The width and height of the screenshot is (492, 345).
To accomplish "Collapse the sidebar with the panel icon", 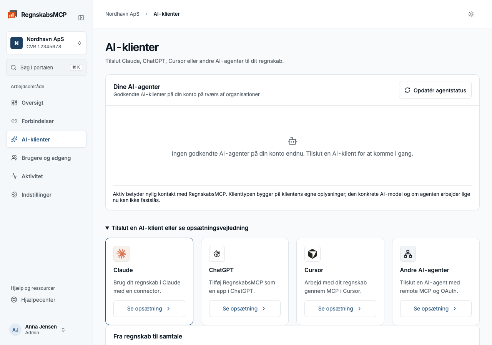I will click(81, 18).
